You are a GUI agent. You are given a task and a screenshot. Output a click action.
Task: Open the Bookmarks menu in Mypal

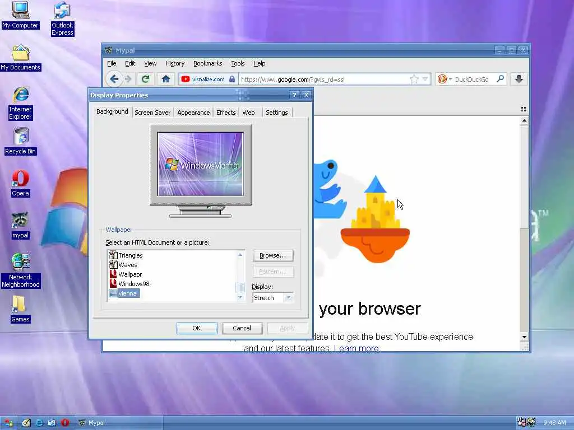point(207,64)
